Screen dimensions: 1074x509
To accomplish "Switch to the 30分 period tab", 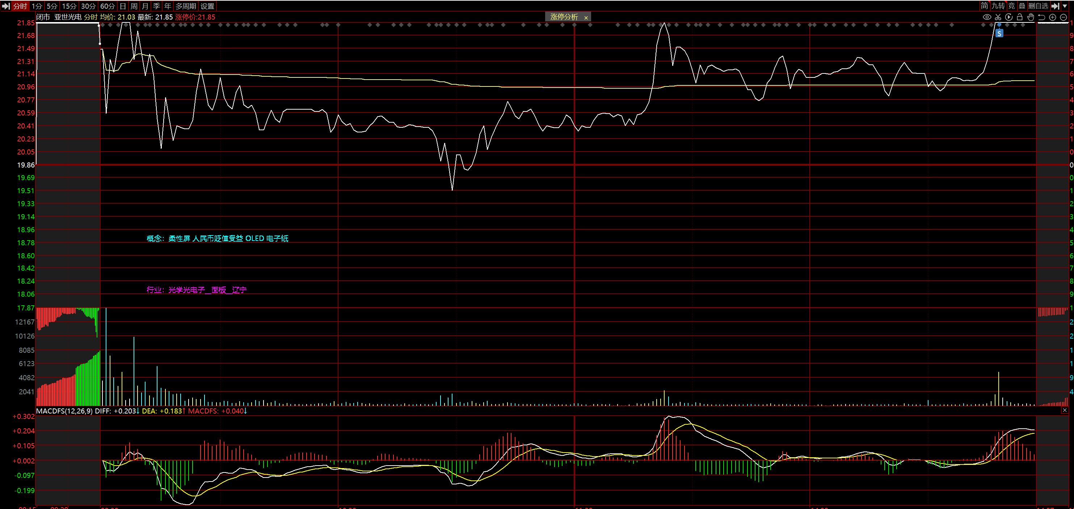I will click(88, 6).
